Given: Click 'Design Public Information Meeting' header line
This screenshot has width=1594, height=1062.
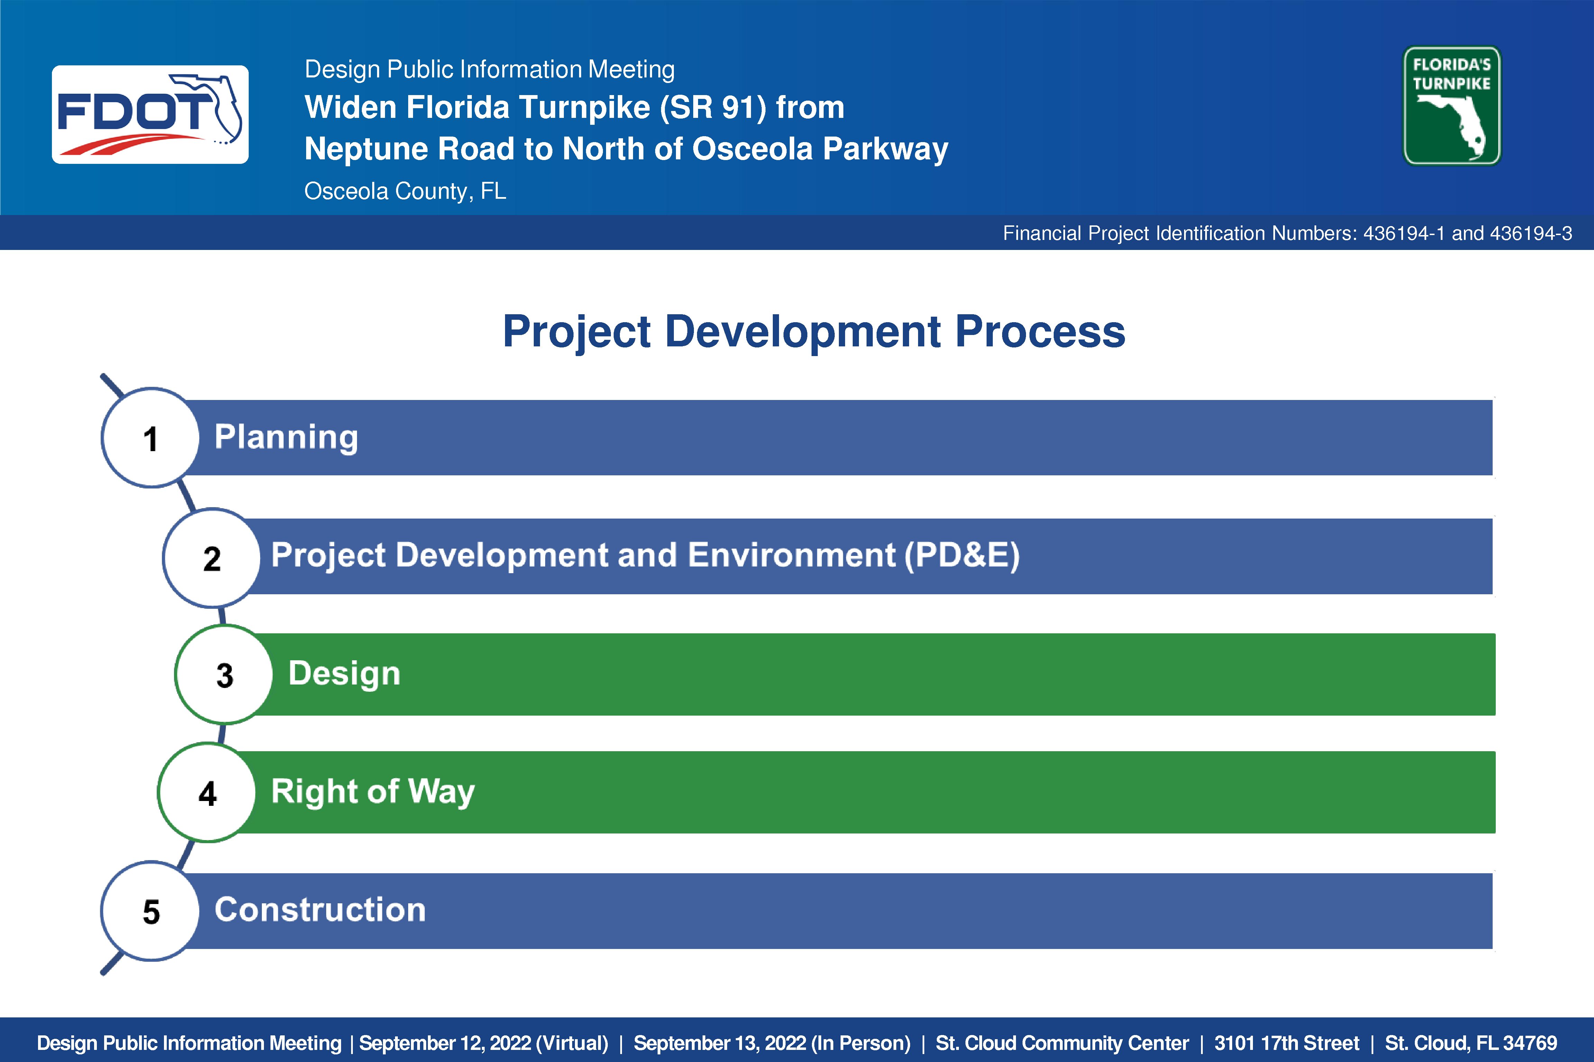Looking at the screenshot, I should point(489,69).
